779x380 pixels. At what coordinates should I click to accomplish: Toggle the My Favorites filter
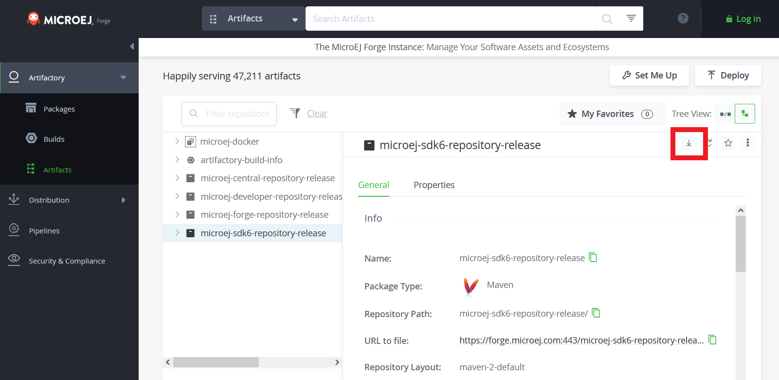pyautogui.click(x=611, y=114)
